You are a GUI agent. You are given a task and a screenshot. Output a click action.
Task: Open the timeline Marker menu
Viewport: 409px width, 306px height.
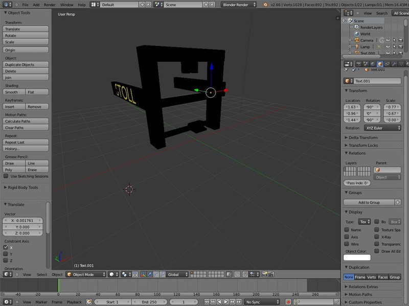[41, 302]
